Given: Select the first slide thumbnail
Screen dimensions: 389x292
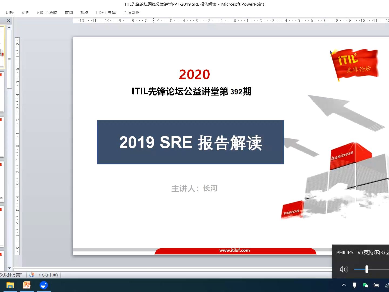Looking at the screenshot, I should [2, 47].
